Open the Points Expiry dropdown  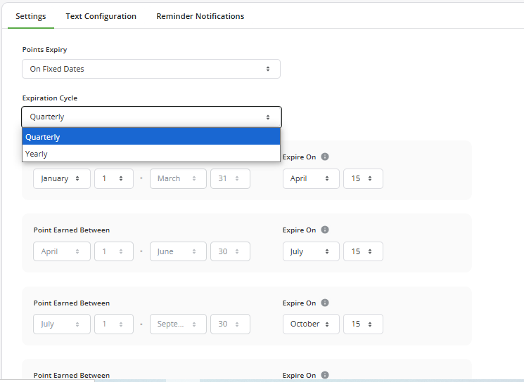tap(151, 69)
